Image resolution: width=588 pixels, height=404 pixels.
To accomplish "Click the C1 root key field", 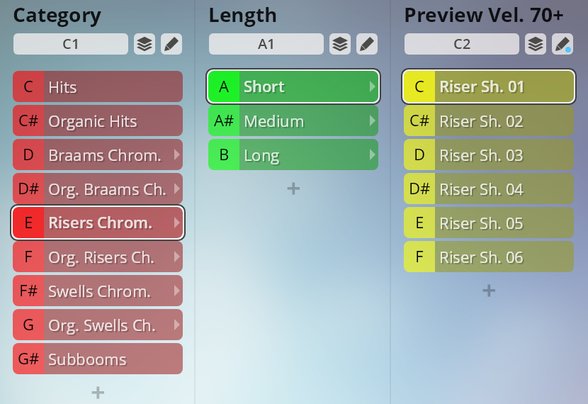I will (x=71, y=44).
